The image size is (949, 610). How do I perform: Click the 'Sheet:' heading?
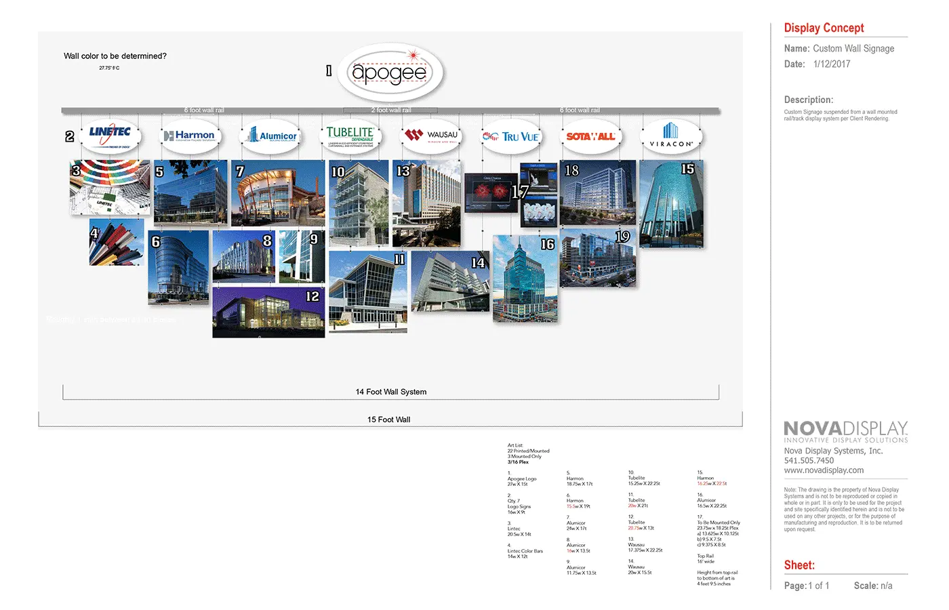coord(799,565)
